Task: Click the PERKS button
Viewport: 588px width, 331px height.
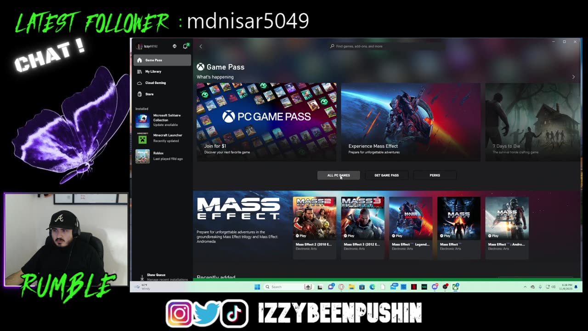Action: [435, 175]
